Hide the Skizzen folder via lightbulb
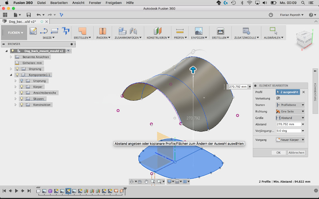Image resolution: width=319 pixels, height=199 pixels. click(22, 99)
